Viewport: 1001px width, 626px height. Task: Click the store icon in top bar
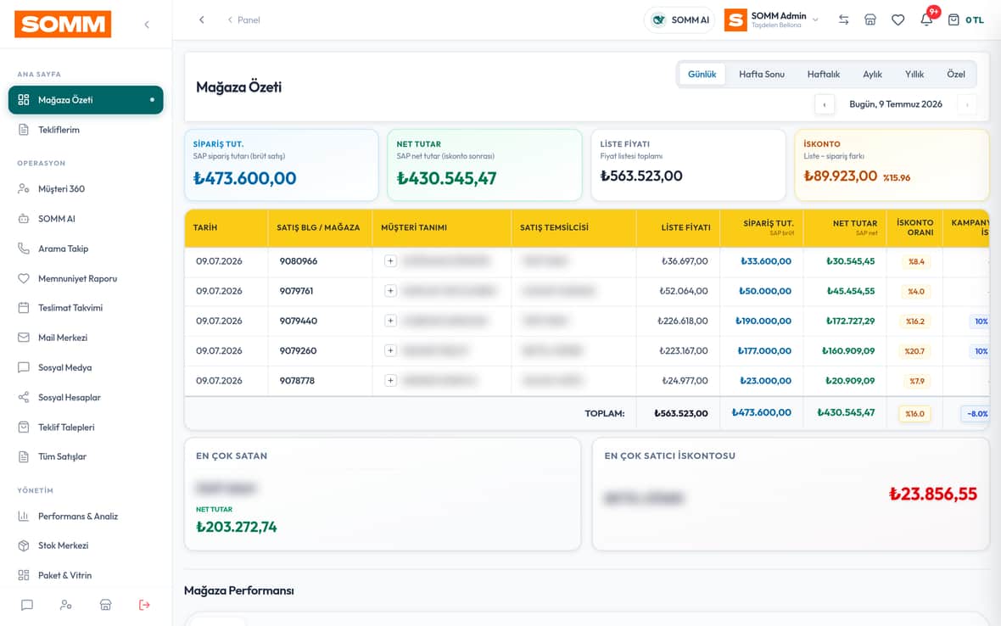(x=870, y=20)
